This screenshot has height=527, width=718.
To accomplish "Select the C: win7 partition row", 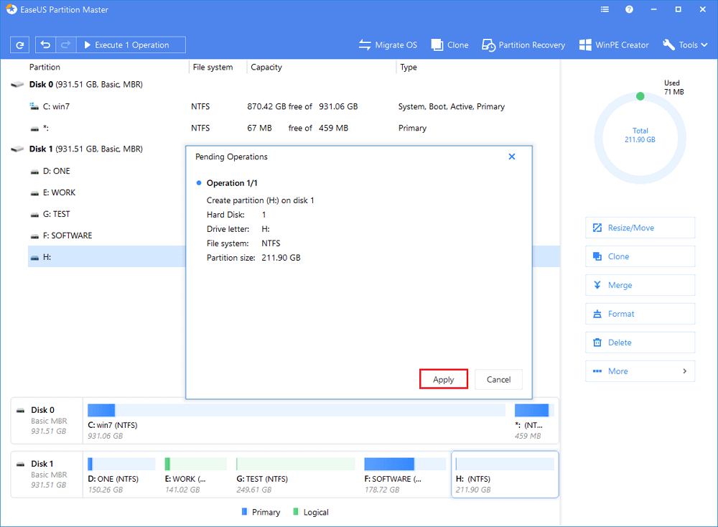I will pos(57,106).
